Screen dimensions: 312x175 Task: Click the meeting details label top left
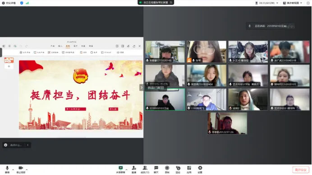pyautogui.click(x=9, y=3)
